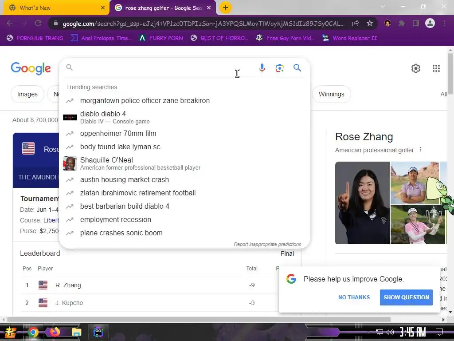View site information via lock icon

point(56,24)
